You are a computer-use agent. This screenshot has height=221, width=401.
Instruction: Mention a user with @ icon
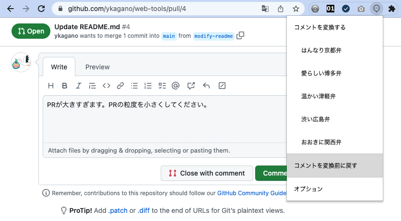[176, 86]
